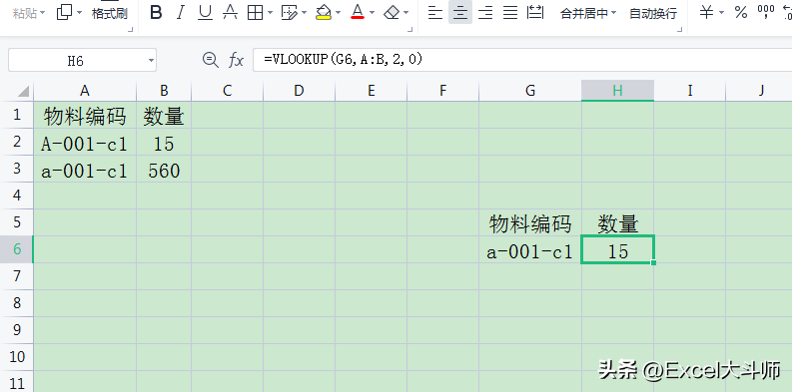Open the font group dialog launcher
The width and height of the screenshot is (792, 392).
pos(410,30)
